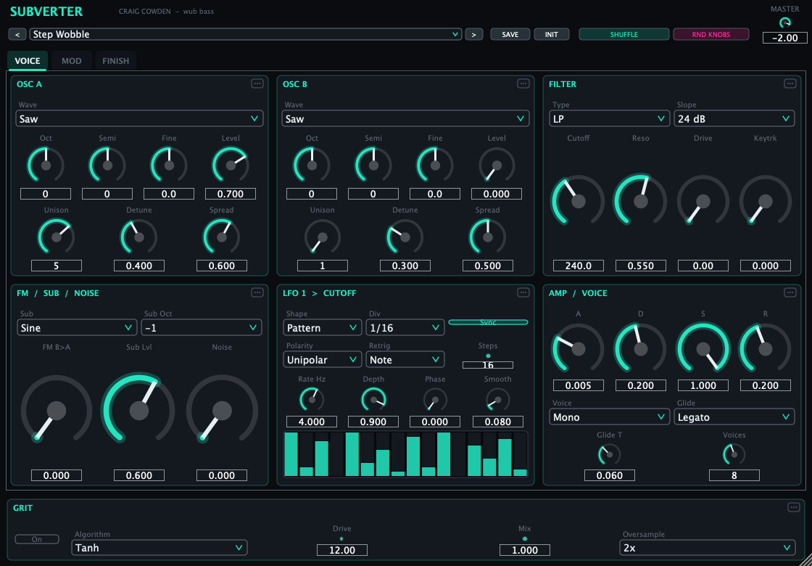Open the LFO Polarity dropdown

click(x=322, y=360)
